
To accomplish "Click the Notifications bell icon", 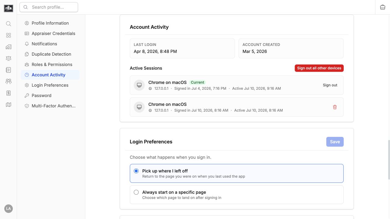I will [x=27, y=44].
